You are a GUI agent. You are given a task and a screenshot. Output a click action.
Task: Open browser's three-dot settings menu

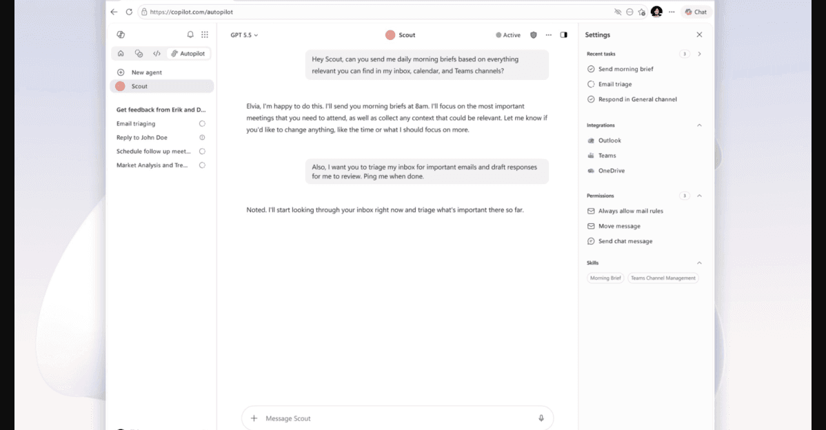[x=672, y=12]
